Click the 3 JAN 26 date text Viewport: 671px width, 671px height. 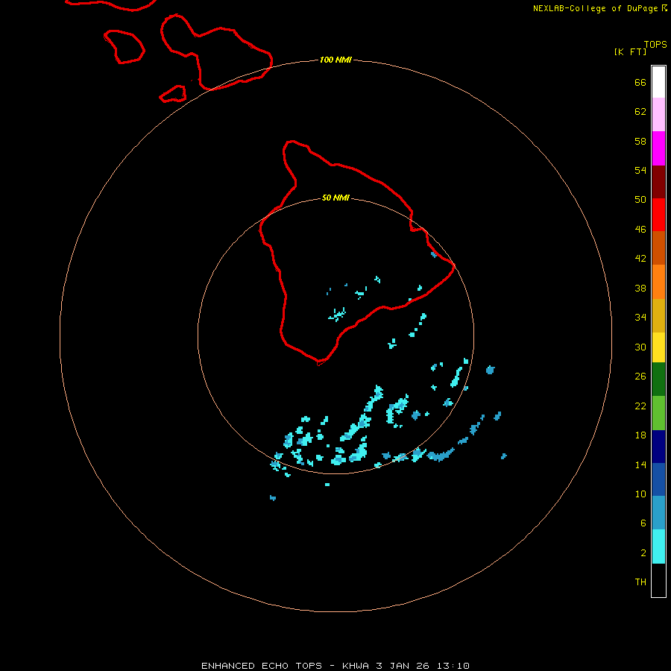point(403,666)
